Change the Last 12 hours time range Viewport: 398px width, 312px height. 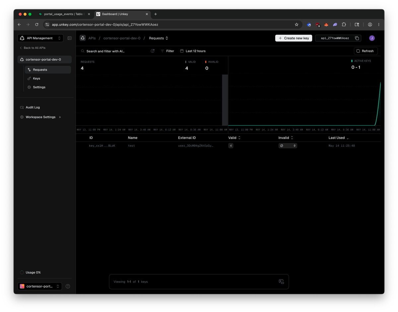(x=193, y=51)
